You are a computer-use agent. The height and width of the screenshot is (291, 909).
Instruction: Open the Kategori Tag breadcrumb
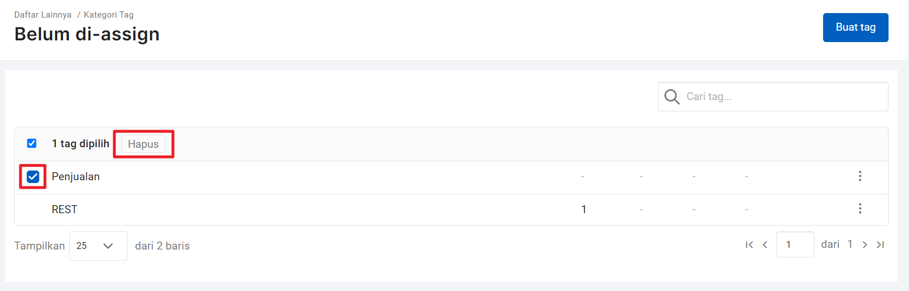[109, 15]
